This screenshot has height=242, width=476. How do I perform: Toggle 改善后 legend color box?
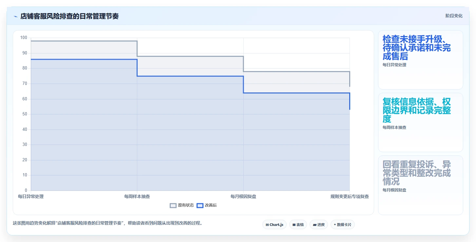click(x=200, y=206)
